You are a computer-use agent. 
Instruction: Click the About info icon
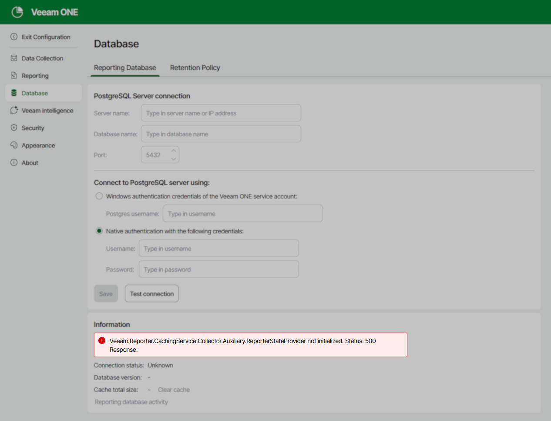(x=14, y=162)
